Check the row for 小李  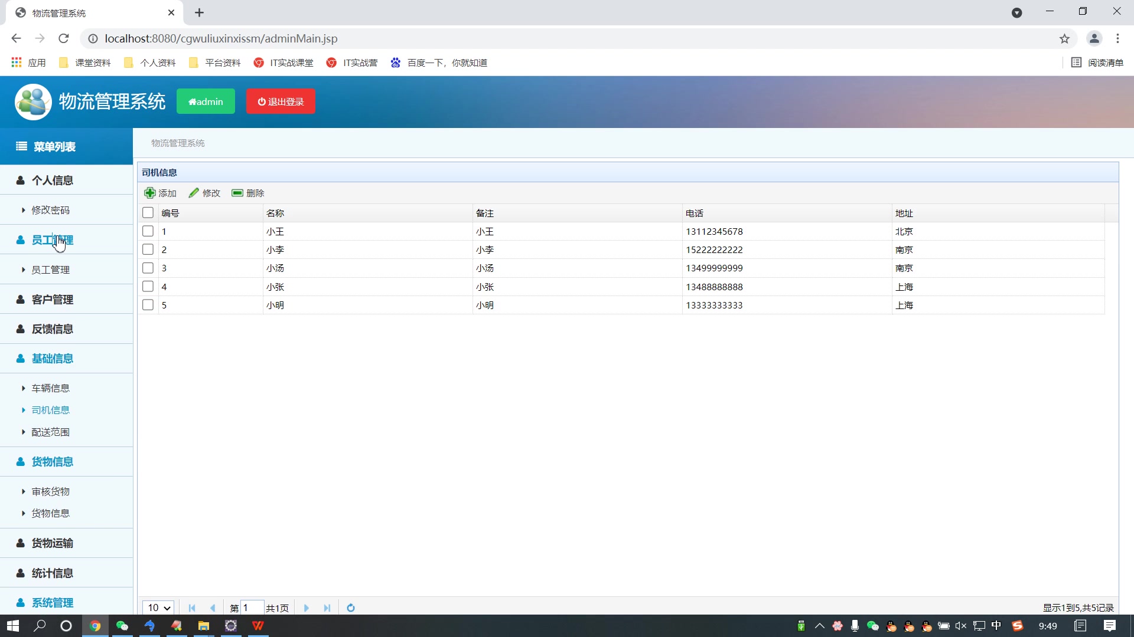pos(148,249)
